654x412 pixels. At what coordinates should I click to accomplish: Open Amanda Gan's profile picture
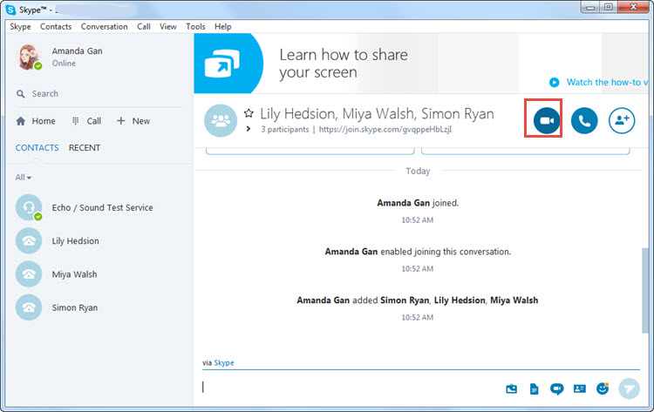click(29, 57)
